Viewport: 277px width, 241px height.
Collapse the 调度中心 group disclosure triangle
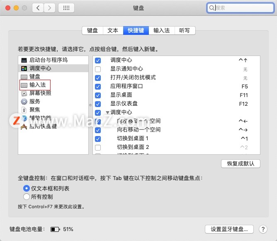(107, 112)
